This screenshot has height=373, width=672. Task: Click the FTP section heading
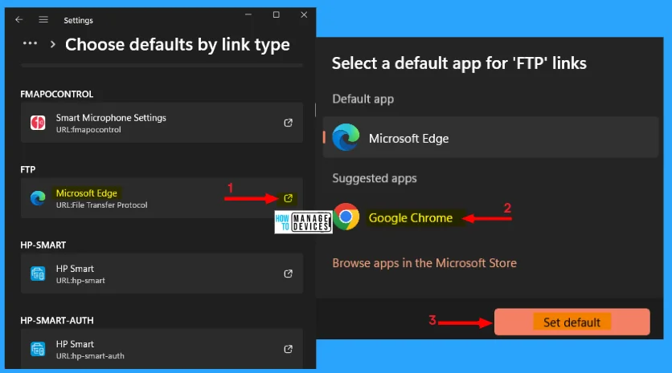pyautogui.click(x=28, y=170)
